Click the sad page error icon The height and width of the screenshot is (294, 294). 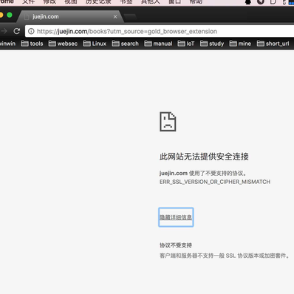pos(168,122)
